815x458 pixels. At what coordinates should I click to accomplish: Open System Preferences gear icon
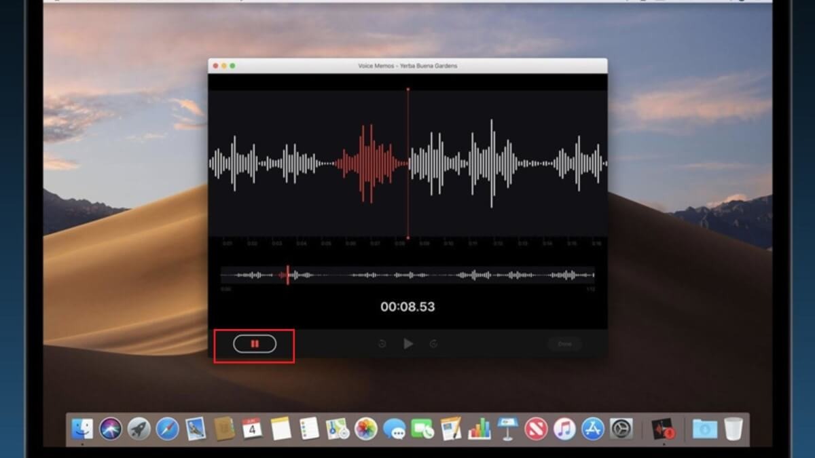pyautogui.click(x=621, y=428)
